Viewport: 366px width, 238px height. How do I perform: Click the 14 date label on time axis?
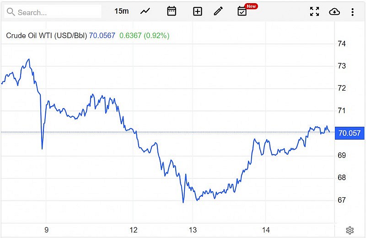click(x=266, y=230)
